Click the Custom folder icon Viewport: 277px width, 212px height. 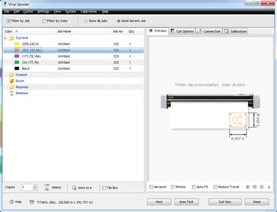(12, 75)
